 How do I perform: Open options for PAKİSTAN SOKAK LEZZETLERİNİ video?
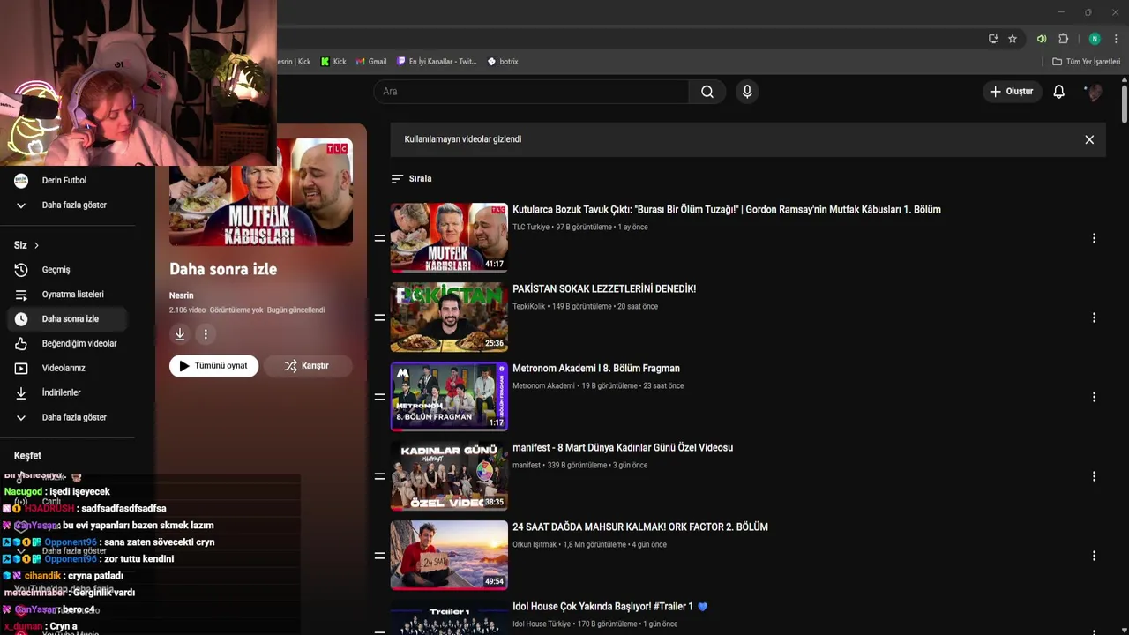[1094, 317]
